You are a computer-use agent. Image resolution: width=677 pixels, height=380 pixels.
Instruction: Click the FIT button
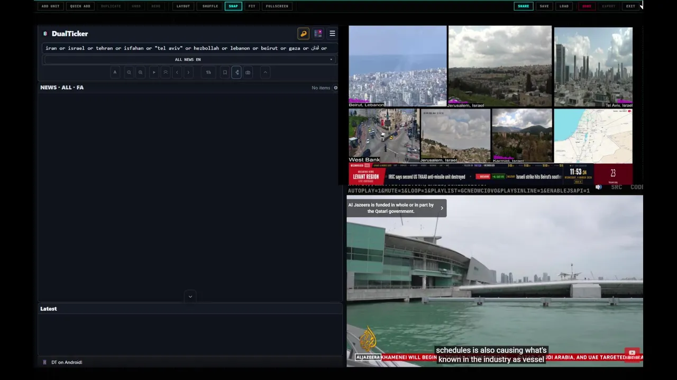252,6
